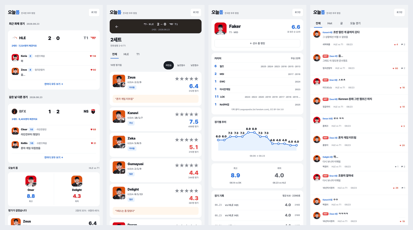
Task: Open comments icon on the '조용히 잘하네' post
Action: [x=403, y=188]
